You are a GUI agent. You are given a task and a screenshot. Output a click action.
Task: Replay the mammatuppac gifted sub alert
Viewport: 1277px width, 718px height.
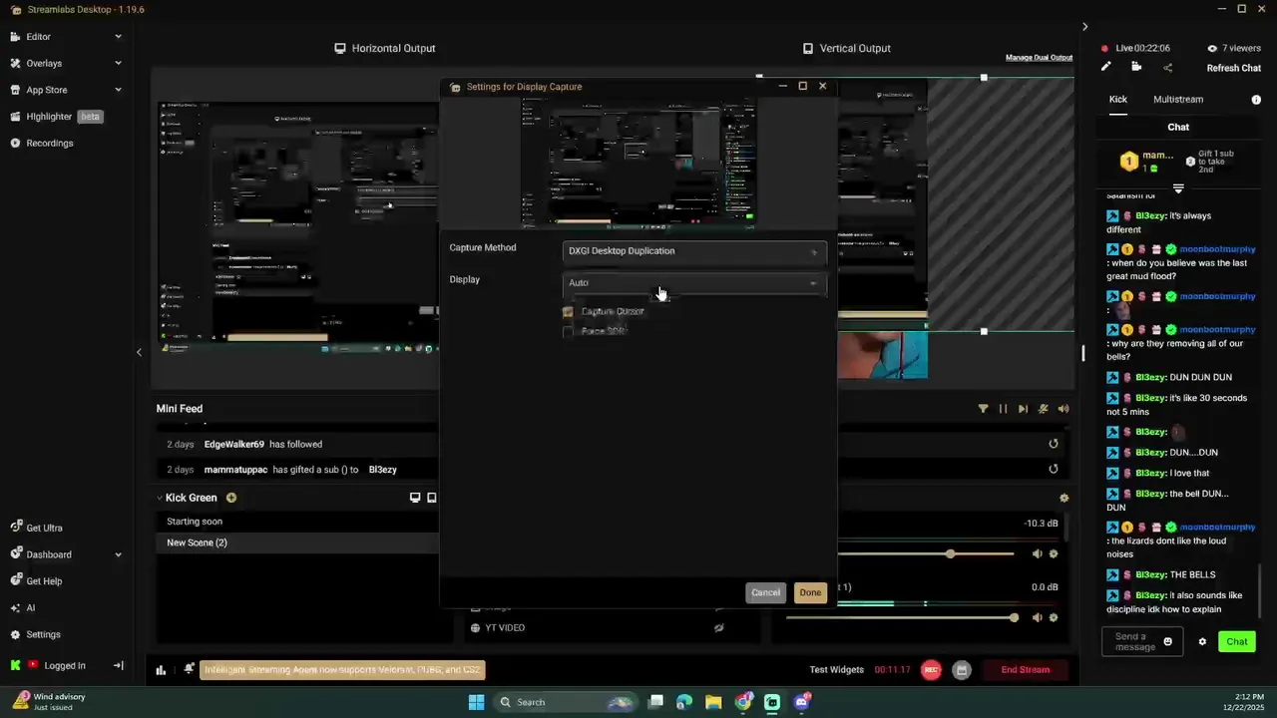click(x=1053, y=469)
